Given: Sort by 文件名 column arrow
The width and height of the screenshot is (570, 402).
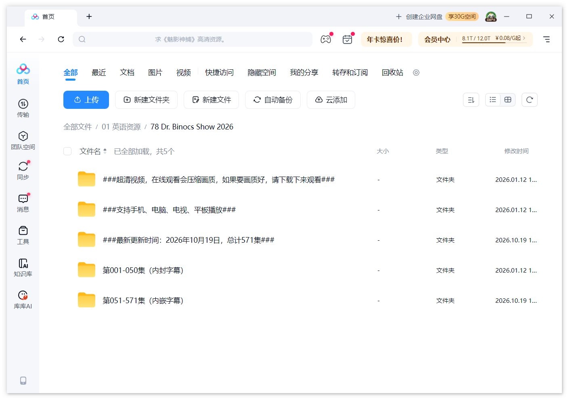Looking at the screenshot, I should coord(105,151).
